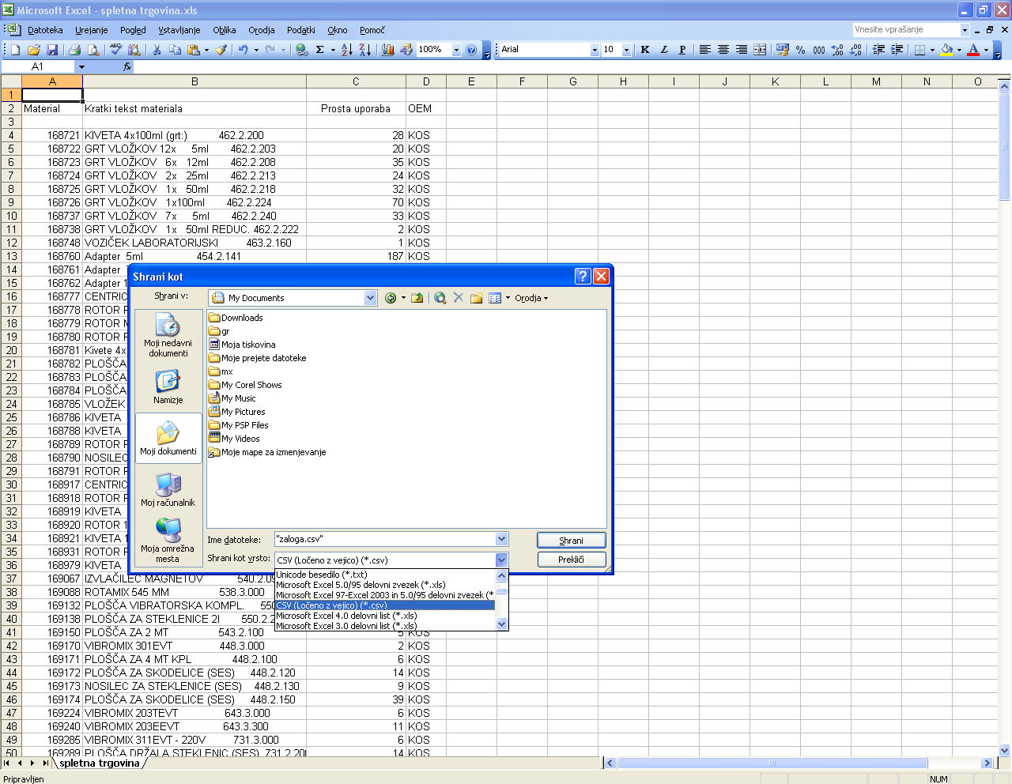Screen dimensions: 1012x784
Task: Open the Datoteka menu
Action: coord(45,30)
